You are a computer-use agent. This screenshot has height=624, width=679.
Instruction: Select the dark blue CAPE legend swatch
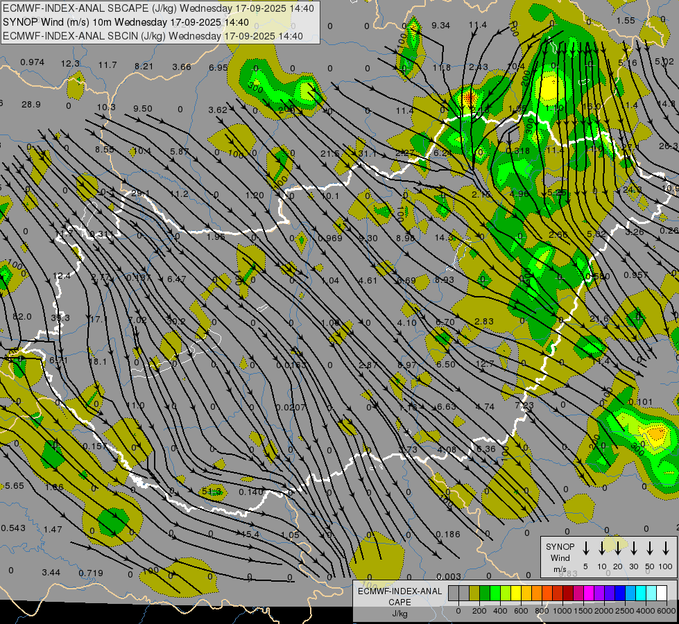[x=620, y=593]
